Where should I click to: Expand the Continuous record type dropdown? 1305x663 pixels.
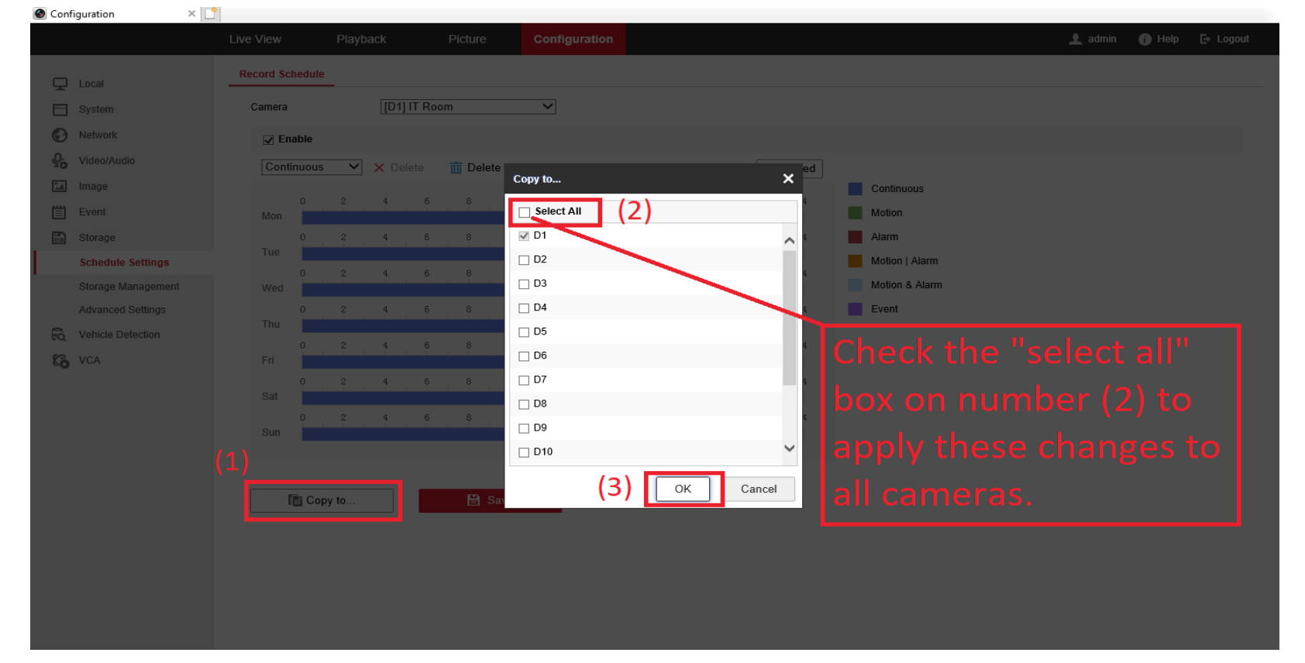point(312,167)
